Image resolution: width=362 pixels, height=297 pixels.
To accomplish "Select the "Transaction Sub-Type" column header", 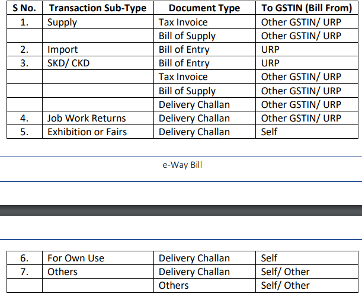I will pos(97,8).
